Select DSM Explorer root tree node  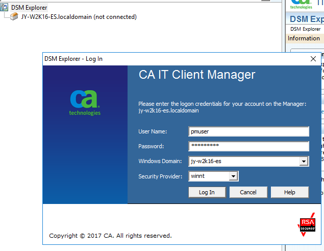tap(29, 8)
